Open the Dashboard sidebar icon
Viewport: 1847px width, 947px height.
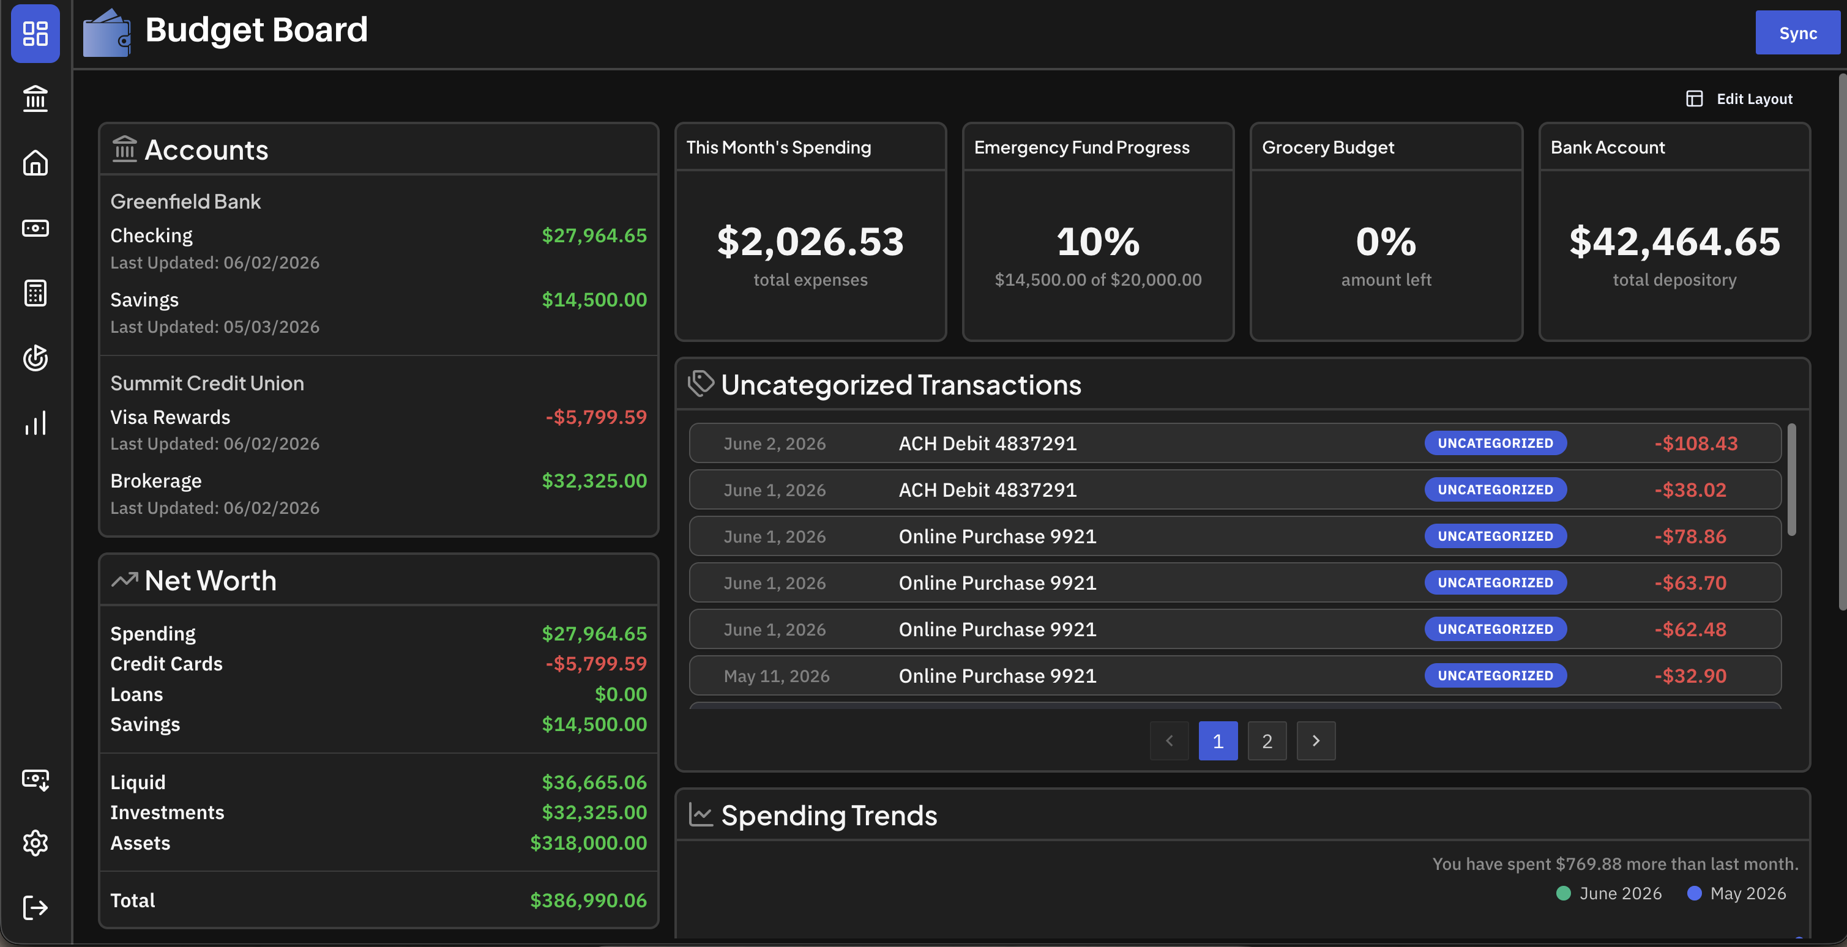point(35,34)
